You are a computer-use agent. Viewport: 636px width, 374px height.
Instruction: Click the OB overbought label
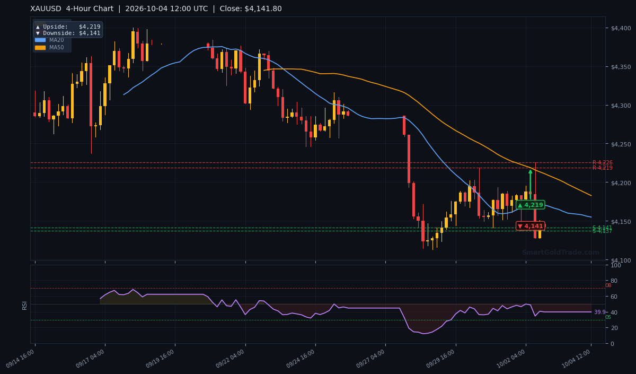click(x=608, y=286)
